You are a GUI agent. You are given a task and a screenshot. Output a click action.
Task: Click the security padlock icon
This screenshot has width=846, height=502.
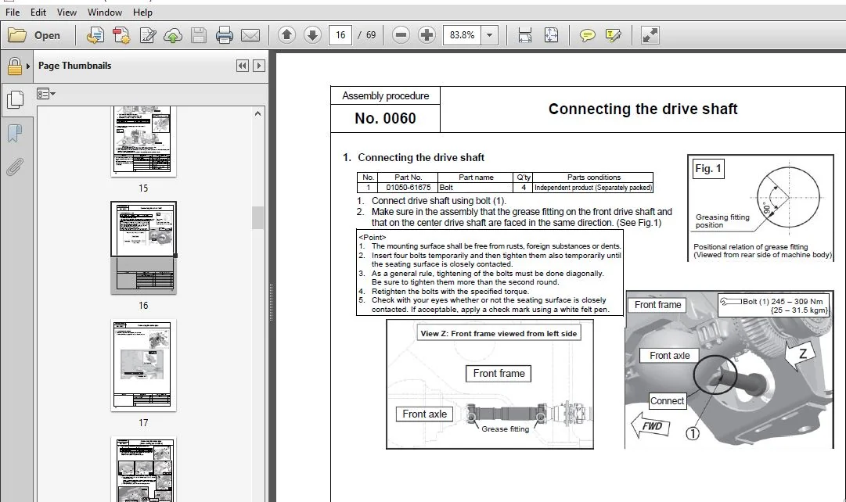point(15,66)
